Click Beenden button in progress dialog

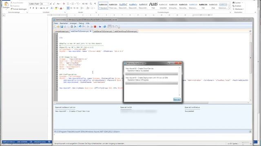click(x=177, y=99)
